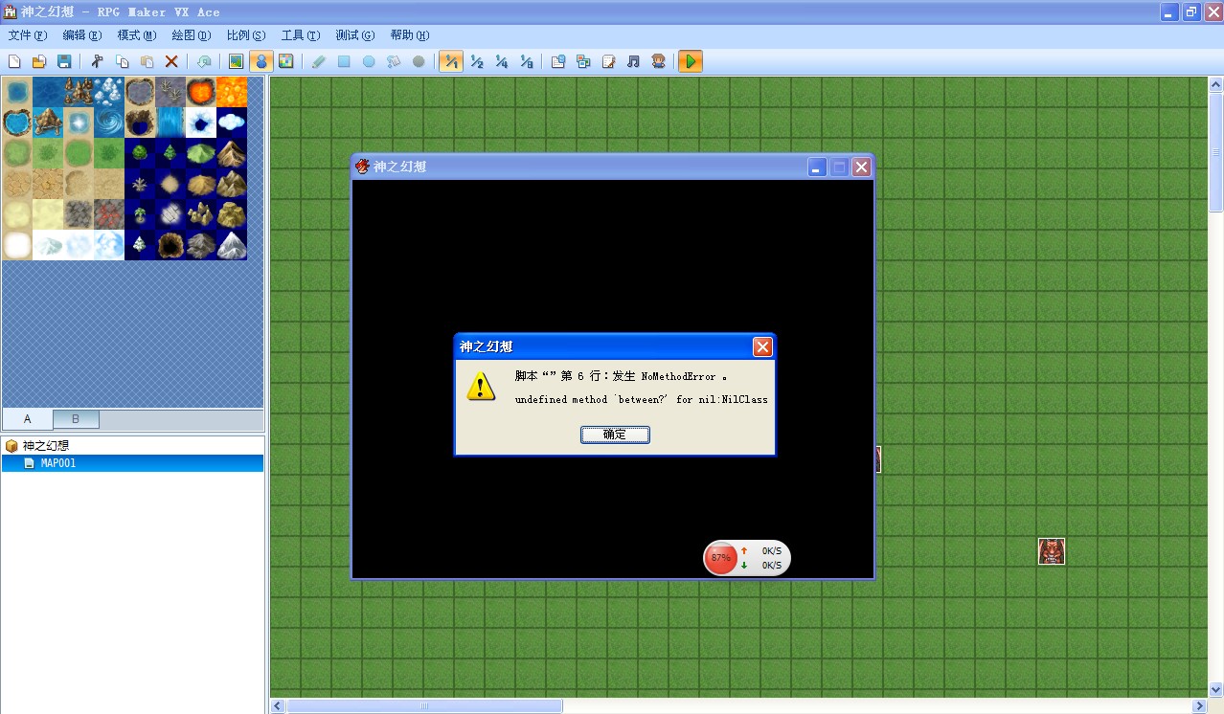Open the Resource Manager toolbar icon
Viewport: 1224px width, 714px height.
click(583, 62)
